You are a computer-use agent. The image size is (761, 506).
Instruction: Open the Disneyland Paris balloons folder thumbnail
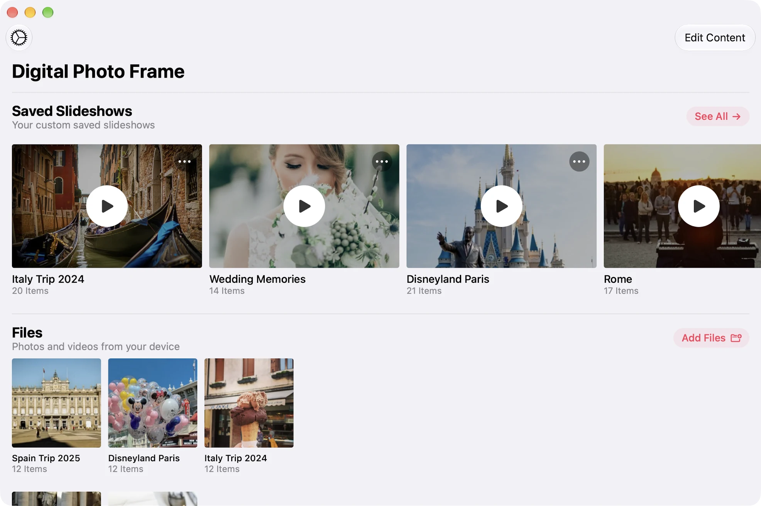tap(152, 403)
